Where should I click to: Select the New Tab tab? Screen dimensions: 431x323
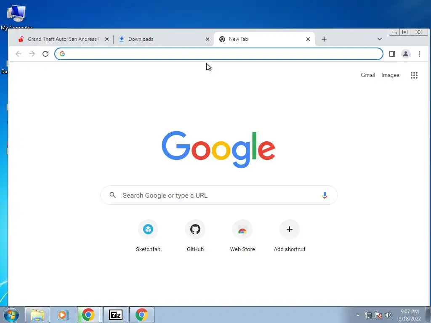264,39
